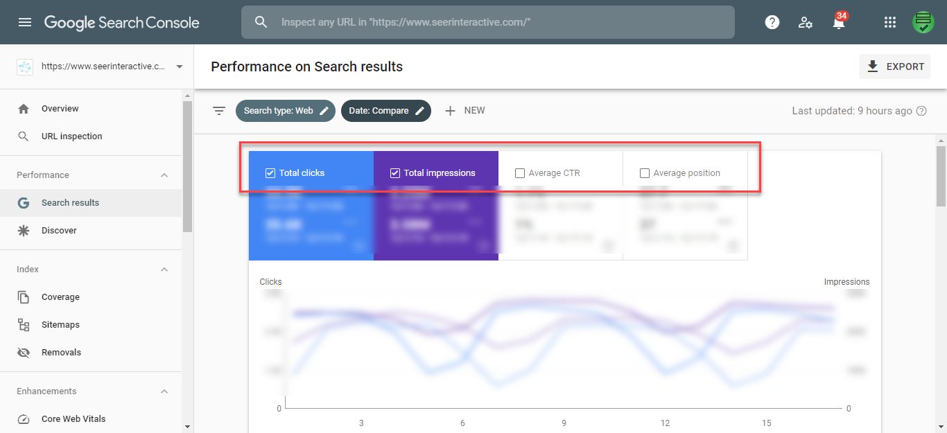Open the Sitemaps sidebar item
Screen dimensions: 947x433
click(60, 325)
